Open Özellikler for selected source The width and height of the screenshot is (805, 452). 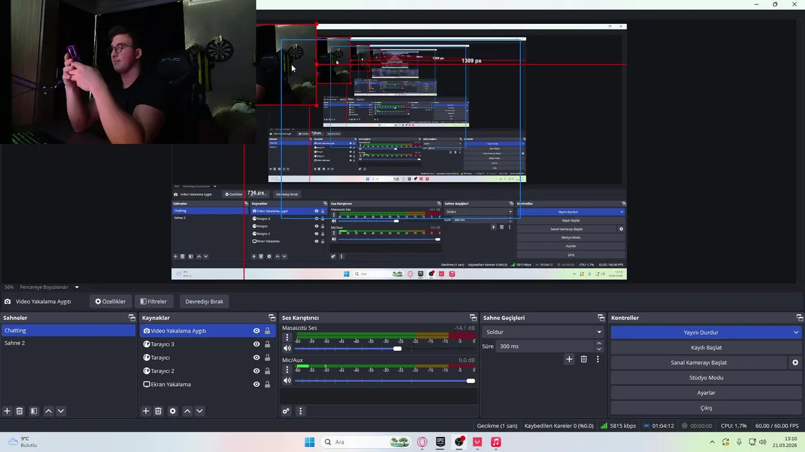tap(110, 301)
